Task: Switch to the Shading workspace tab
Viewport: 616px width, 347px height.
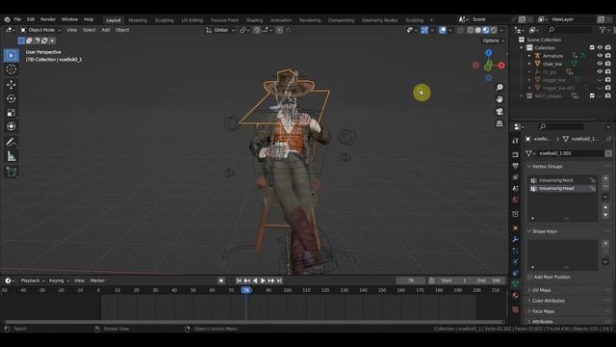Action: click(254, 20)
